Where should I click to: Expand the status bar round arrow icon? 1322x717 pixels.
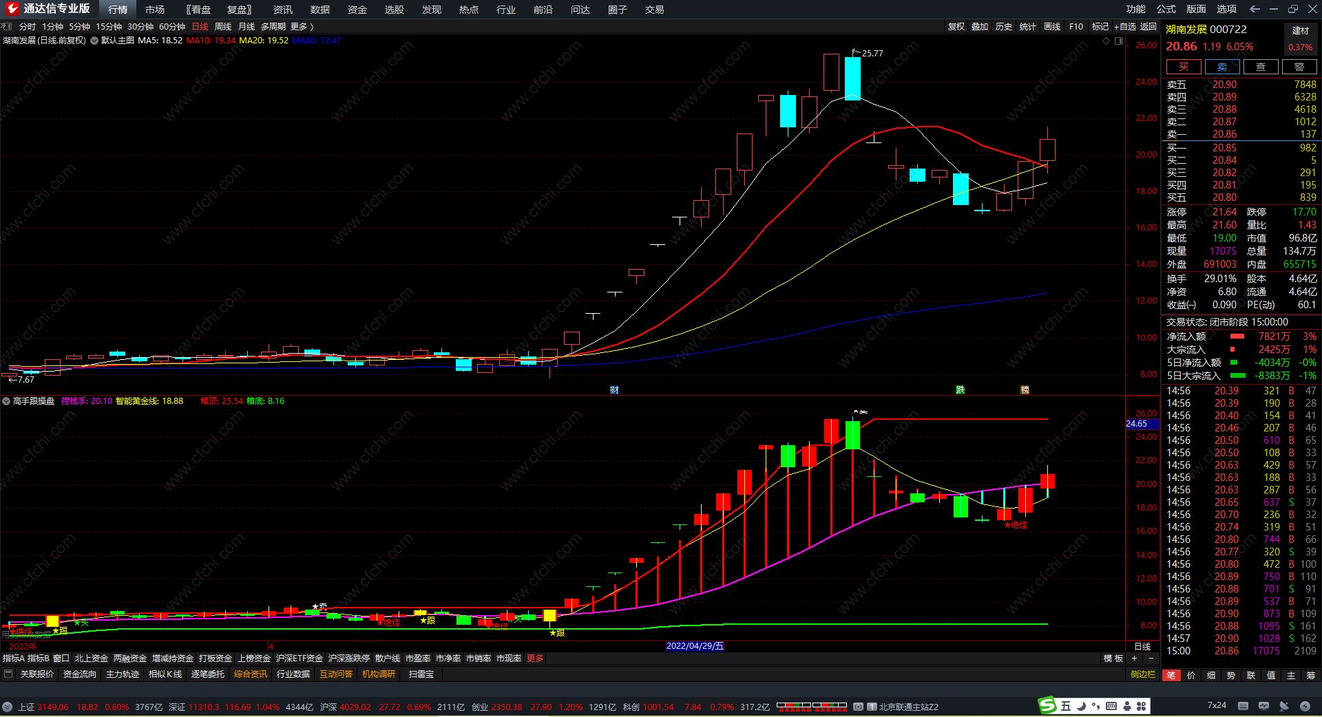coord(7,707)
